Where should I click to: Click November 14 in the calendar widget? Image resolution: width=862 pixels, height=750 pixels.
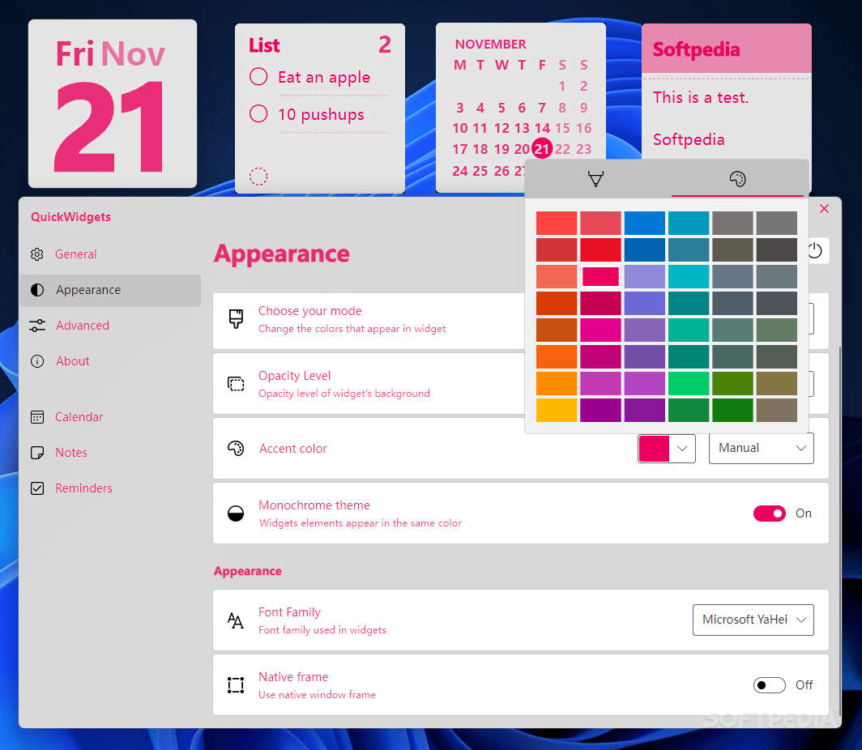point(542,128)
